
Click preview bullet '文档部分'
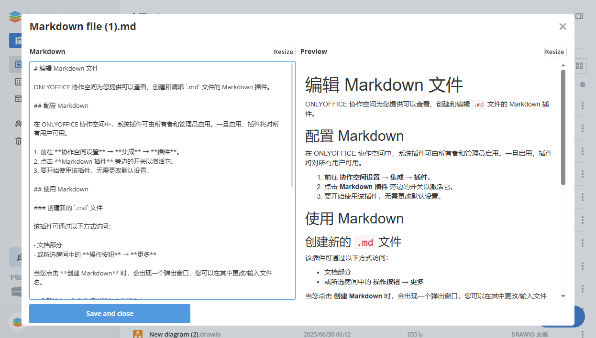[337, 272]
